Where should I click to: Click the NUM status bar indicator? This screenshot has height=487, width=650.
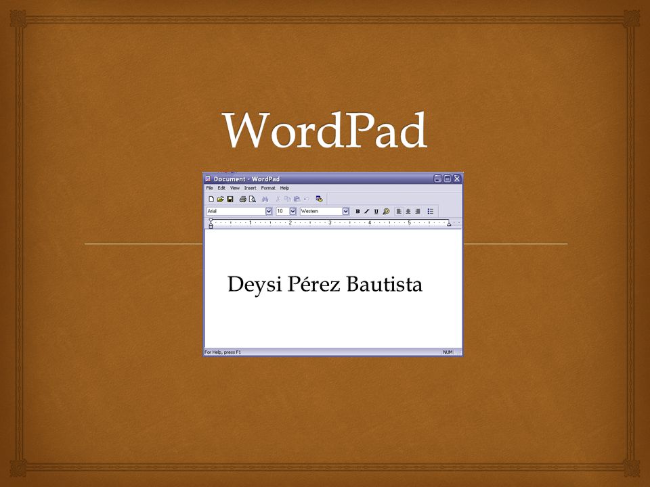pyautogui.click(x=448, y=352)
